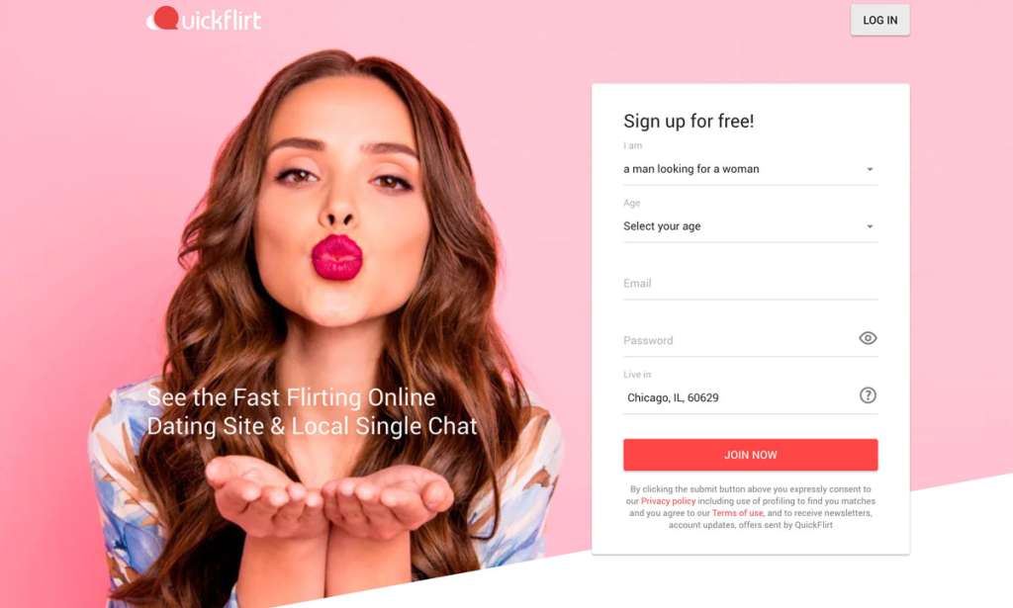Click the Quickflirt logo
Image resolution: width=1013 pixels, height=608 pixels.
[x=204, y=19]
